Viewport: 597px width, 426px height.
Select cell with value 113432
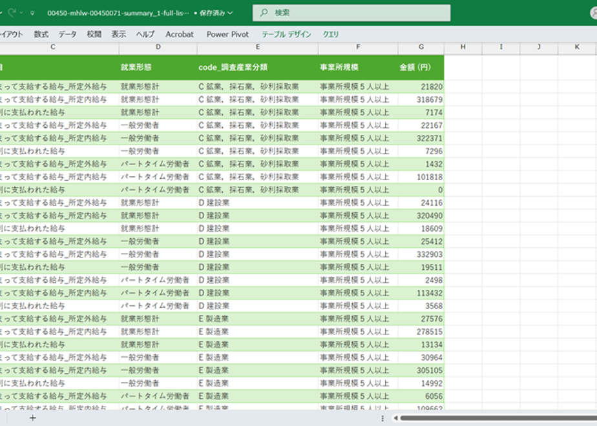pos(421,293)
